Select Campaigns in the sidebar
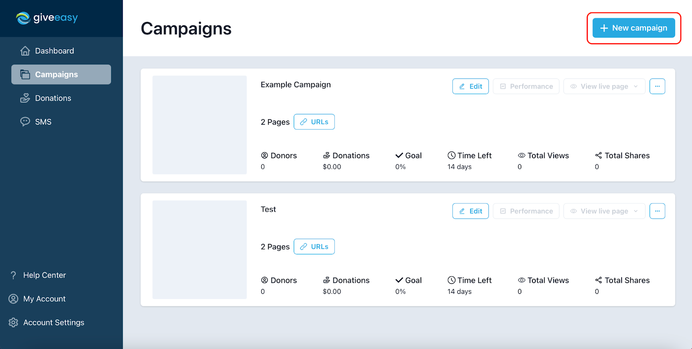The height and width of the screenshot is (349, 692). tap(61, 74)
